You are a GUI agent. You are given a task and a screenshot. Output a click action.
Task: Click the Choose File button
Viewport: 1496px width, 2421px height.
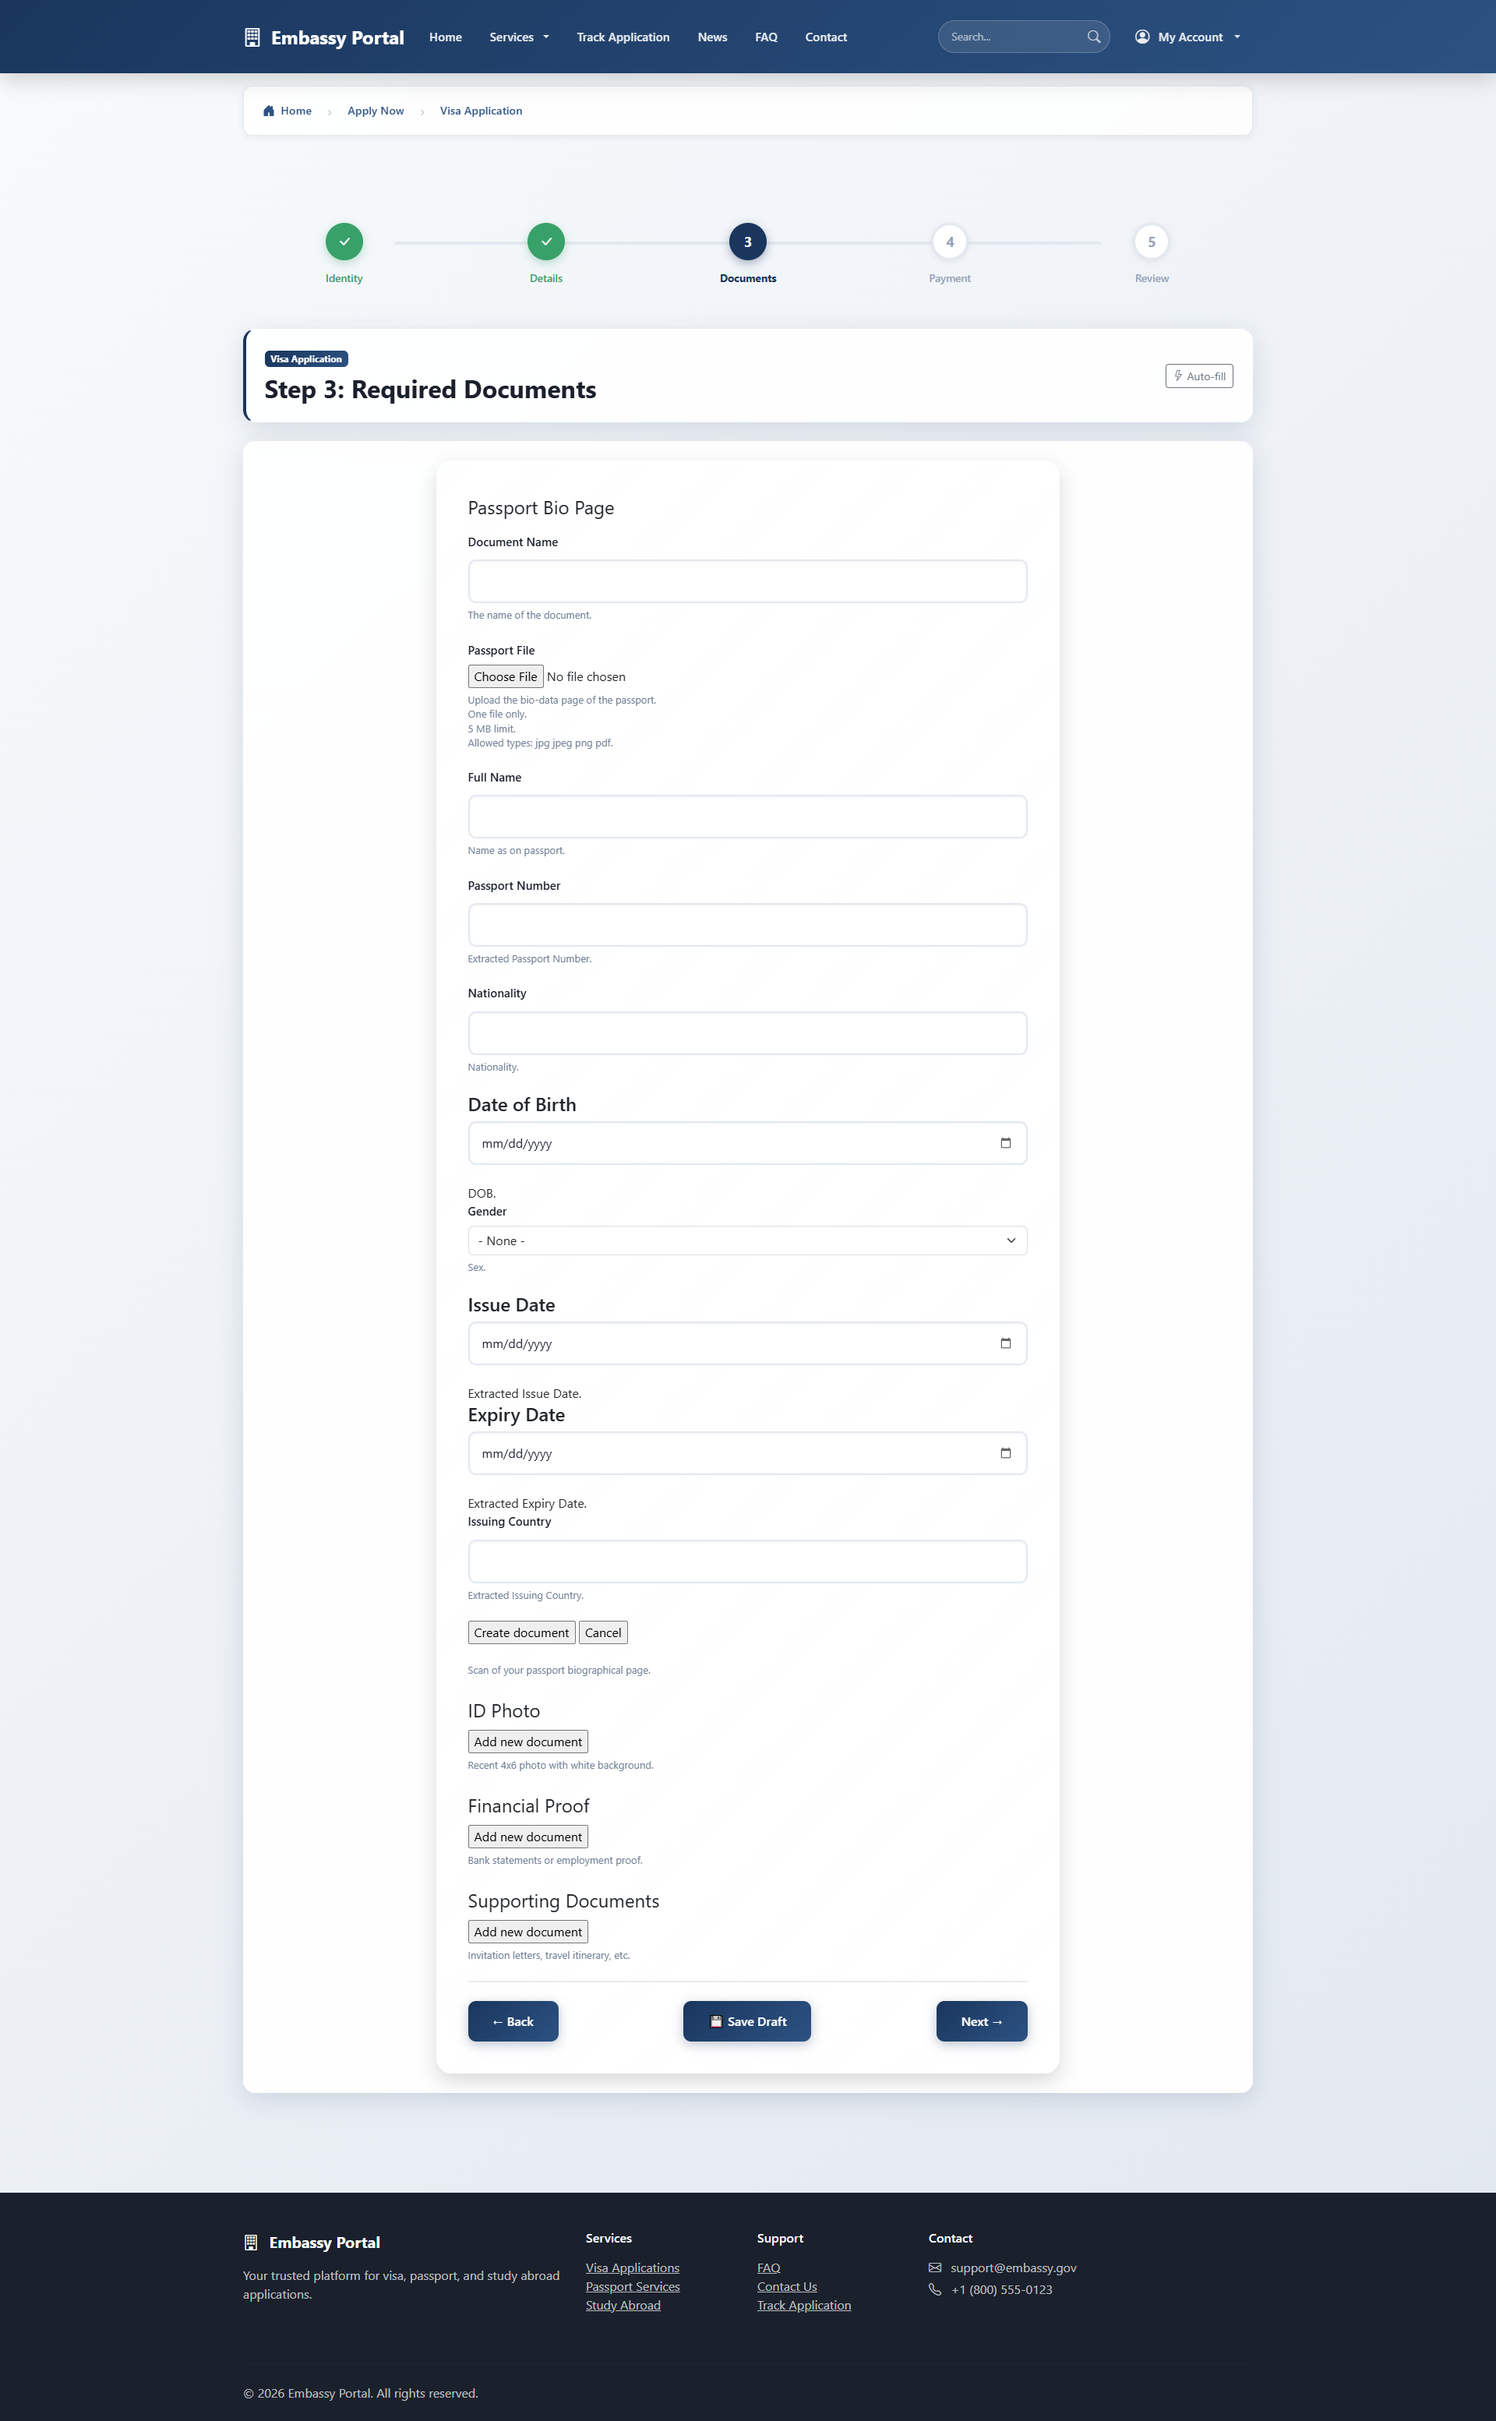(x=505, y=676)
